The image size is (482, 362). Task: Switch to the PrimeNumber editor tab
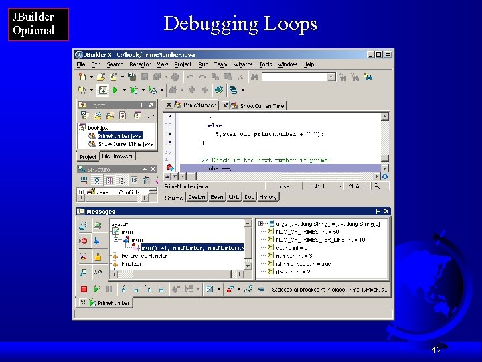195,105
